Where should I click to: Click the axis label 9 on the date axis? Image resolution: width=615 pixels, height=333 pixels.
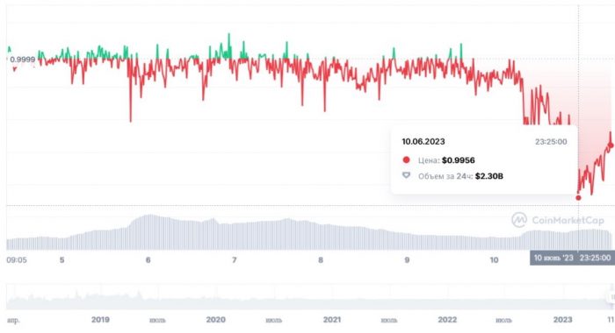click(x=407, y=259)
